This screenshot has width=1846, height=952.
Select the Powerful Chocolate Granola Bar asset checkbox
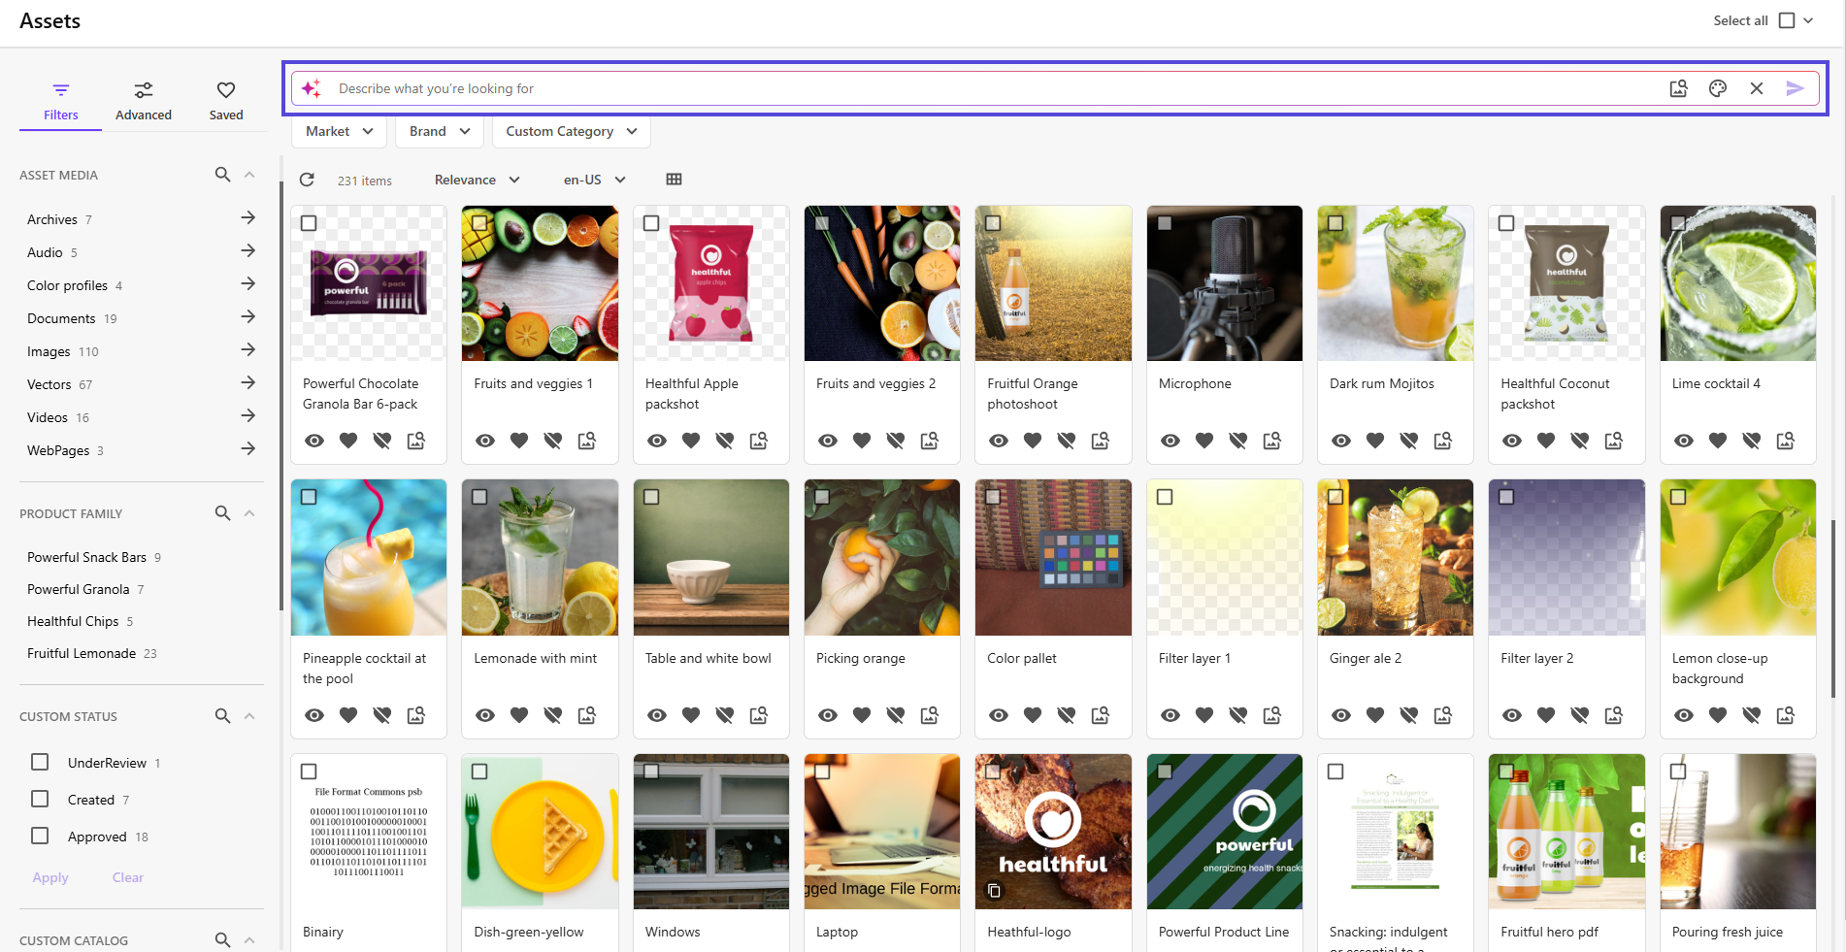(x=309, y=223)
